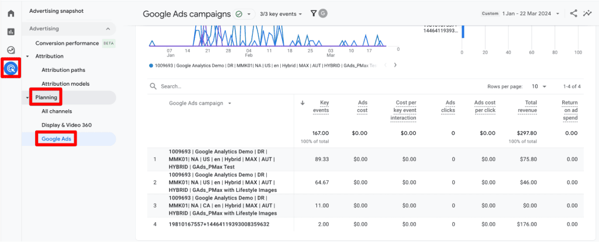Click campaign 19810167557+14464119393008359632
Screen dimensions: 599x242
pyautogui.click(x=219, y=224)
